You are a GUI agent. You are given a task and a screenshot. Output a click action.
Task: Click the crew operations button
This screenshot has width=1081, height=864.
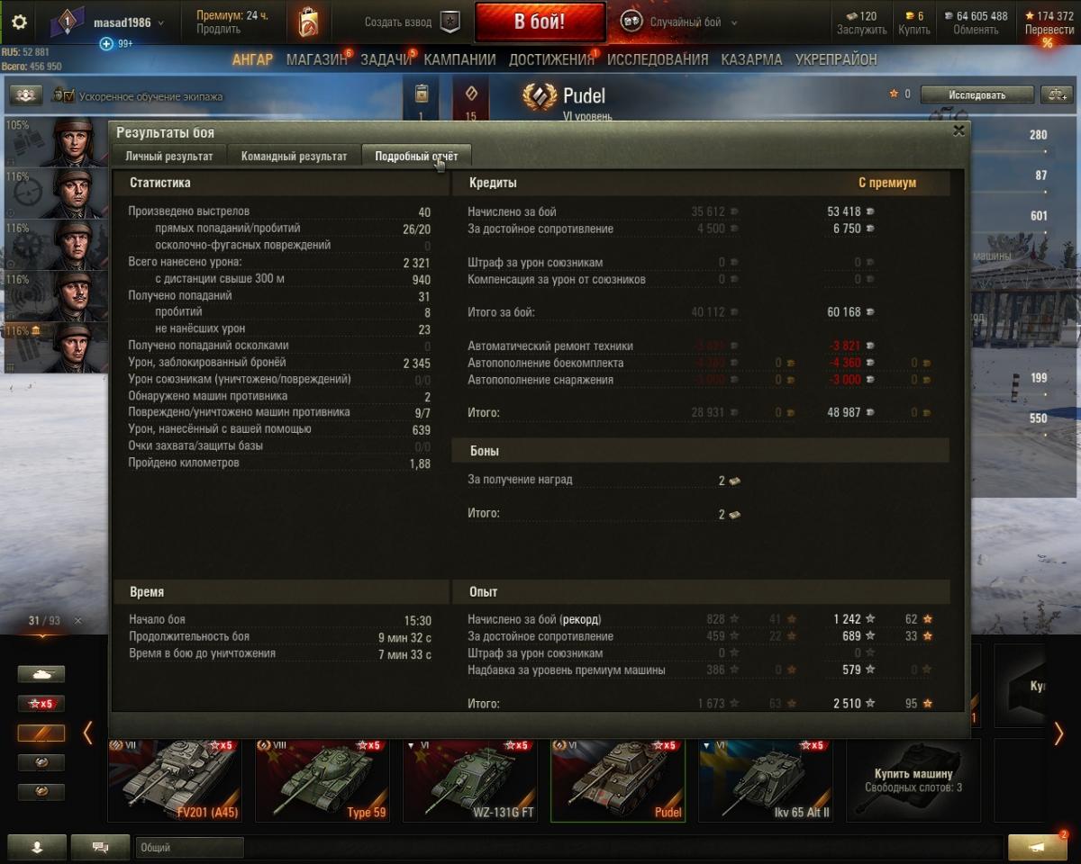[26, 95]
